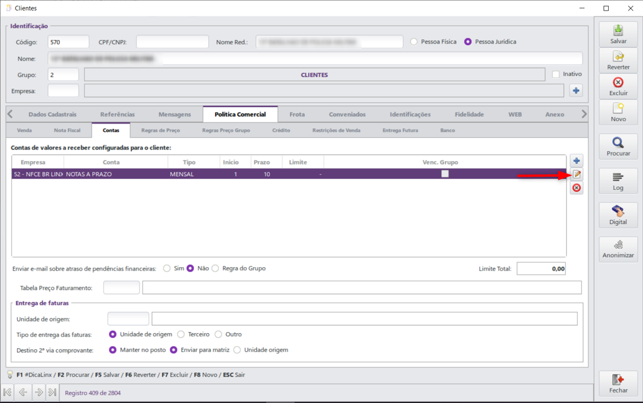Select Manter no posto option
This screenshot has width=643, height=403.
[113, 350]
